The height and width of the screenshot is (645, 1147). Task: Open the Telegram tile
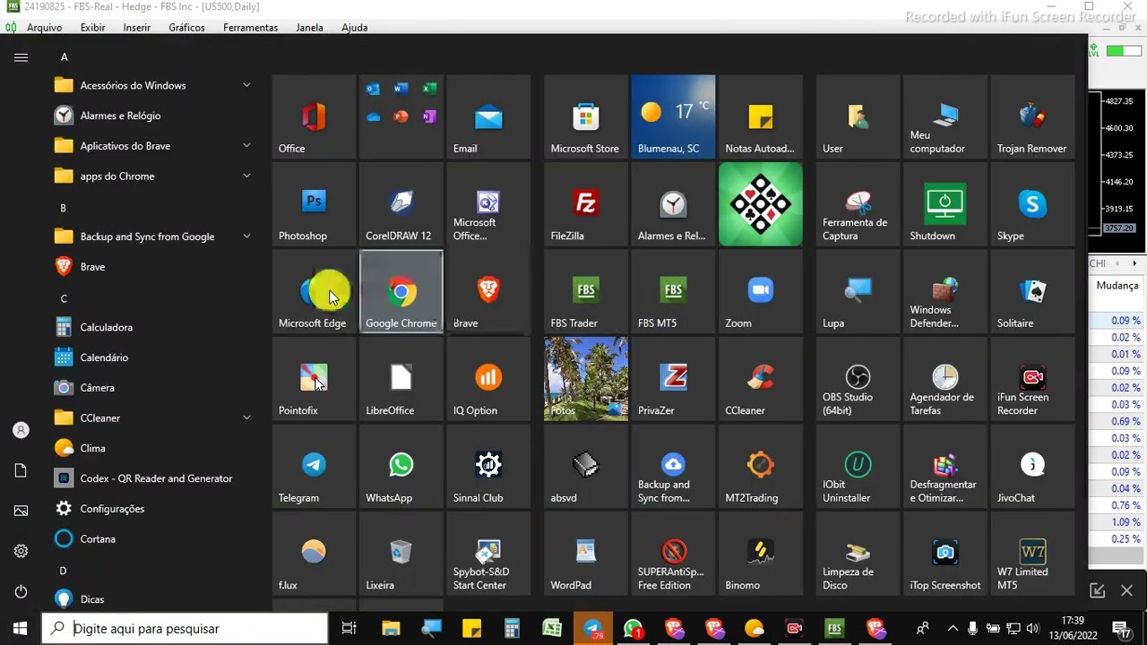(314, 466)
